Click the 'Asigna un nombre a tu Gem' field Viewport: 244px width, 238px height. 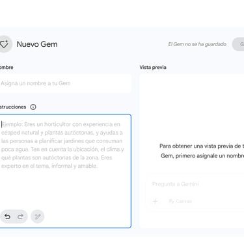click(x=66, y=83)
